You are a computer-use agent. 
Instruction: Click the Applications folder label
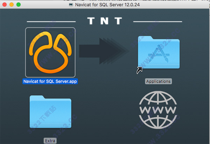point(158,81)
